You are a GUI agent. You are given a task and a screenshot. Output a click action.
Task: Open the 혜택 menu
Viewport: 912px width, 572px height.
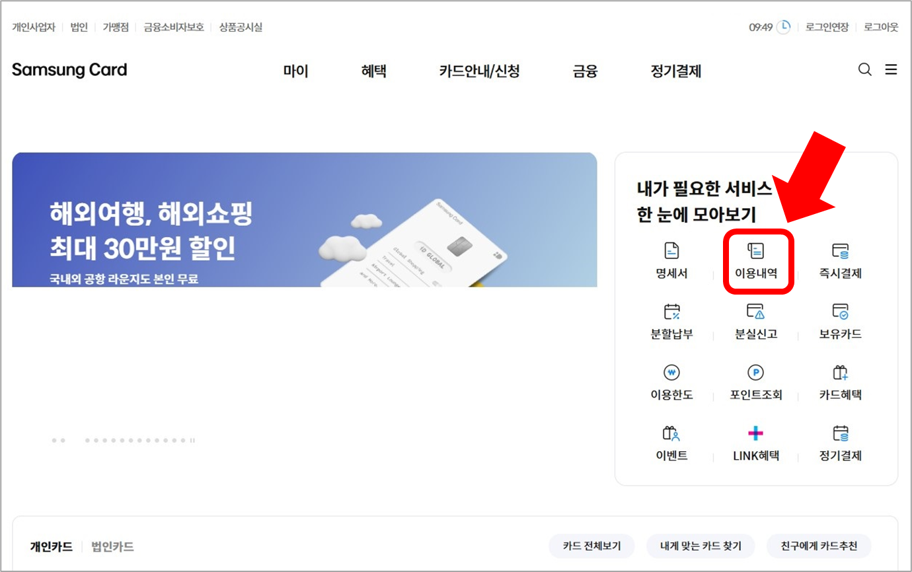[x=374, y=71]
